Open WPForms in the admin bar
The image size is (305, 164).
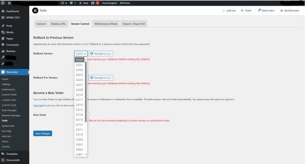click(x=125, y=3)
